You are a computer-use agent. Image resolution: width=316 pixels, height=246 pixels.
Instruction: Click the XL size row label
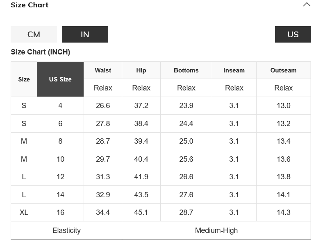[x=24, y=212]
